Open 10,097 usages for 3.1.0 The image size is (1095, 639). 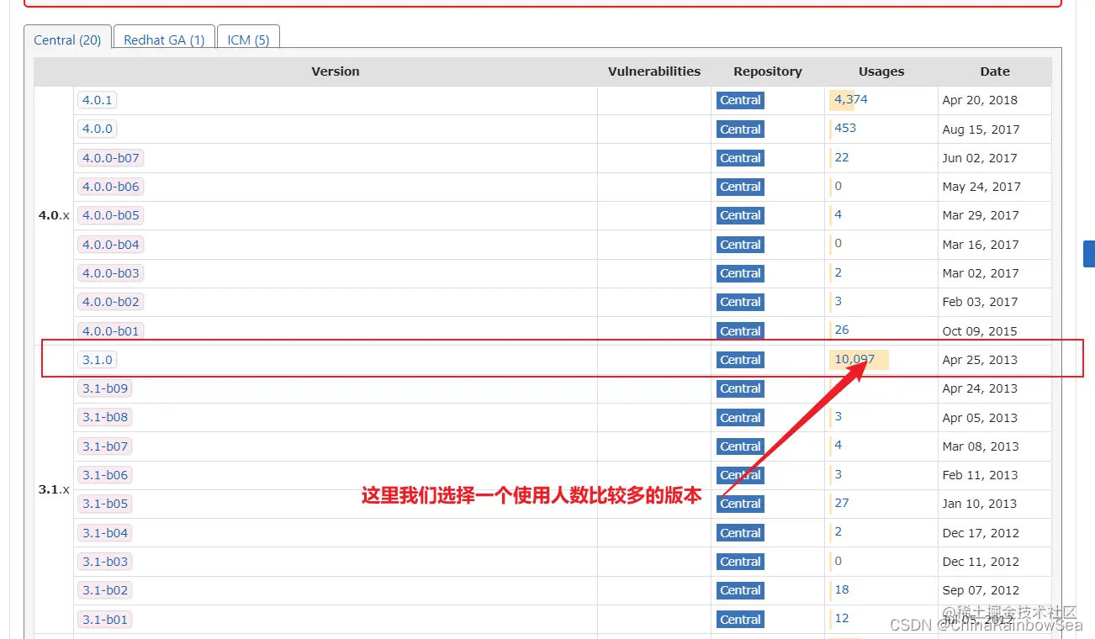coord(854,359)
